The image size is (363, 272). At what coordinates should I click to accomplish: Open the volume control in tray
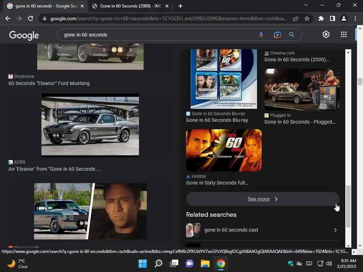point(329,263)
